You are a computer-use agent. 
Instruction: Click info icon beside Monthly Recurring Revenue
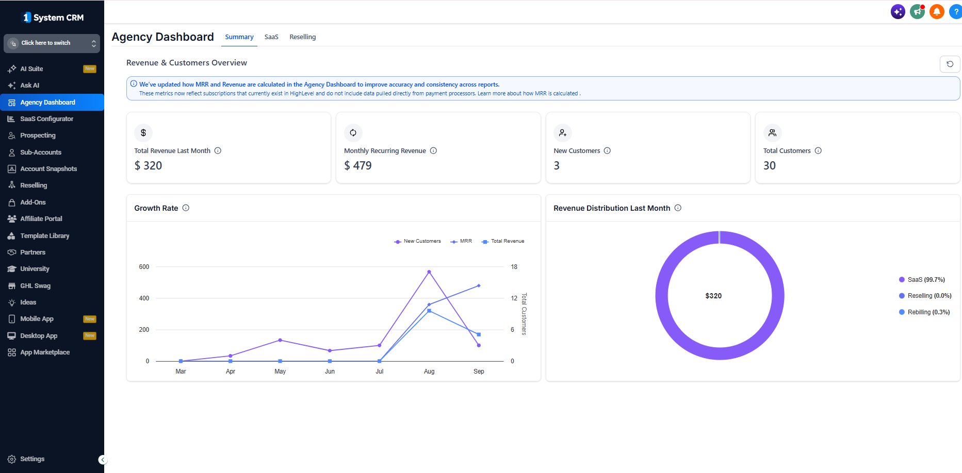[433, 150]
